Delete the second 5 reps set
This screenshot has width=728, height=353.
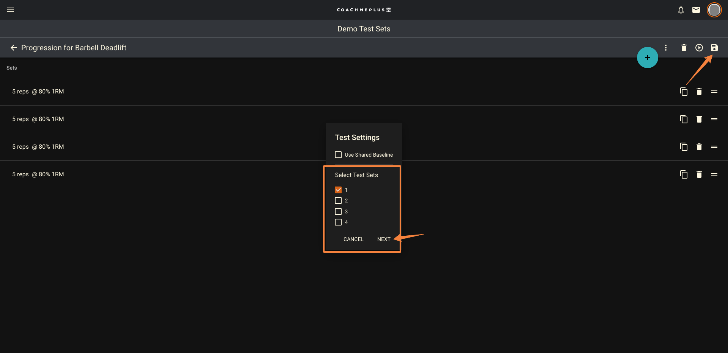pyautogui.click(x=699, y=119)
